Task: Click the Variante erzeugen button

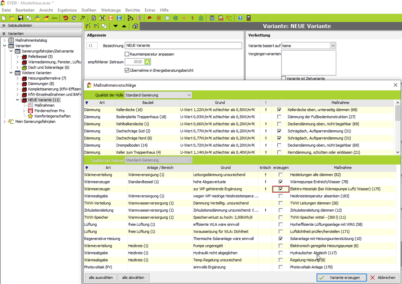Action: pos(341,278)
